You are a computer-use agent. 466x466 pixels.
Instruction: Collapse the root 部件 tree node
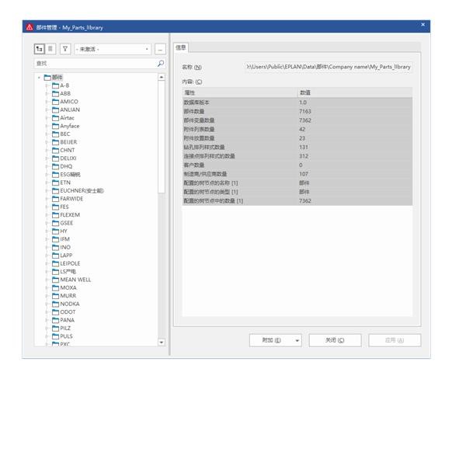tap(39, 78)
